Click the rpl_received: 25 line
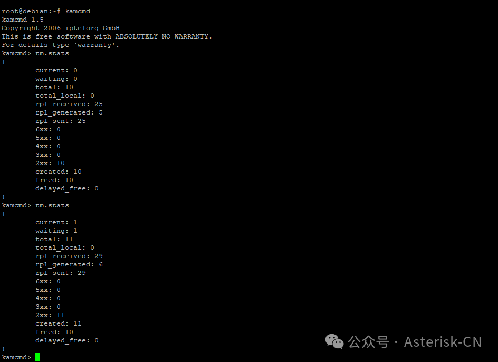 pyautogui.click(x=69, y=104)
